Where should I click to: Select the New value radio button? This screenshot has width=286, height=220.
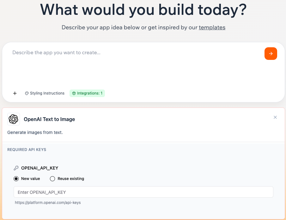(x=16, y=178)
